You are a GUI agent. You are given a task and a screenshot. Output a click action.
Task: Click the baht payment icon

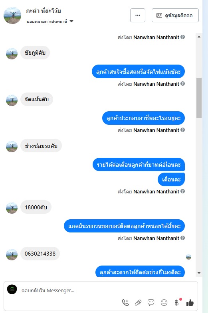pyautogui.click(x=177, y=303)
